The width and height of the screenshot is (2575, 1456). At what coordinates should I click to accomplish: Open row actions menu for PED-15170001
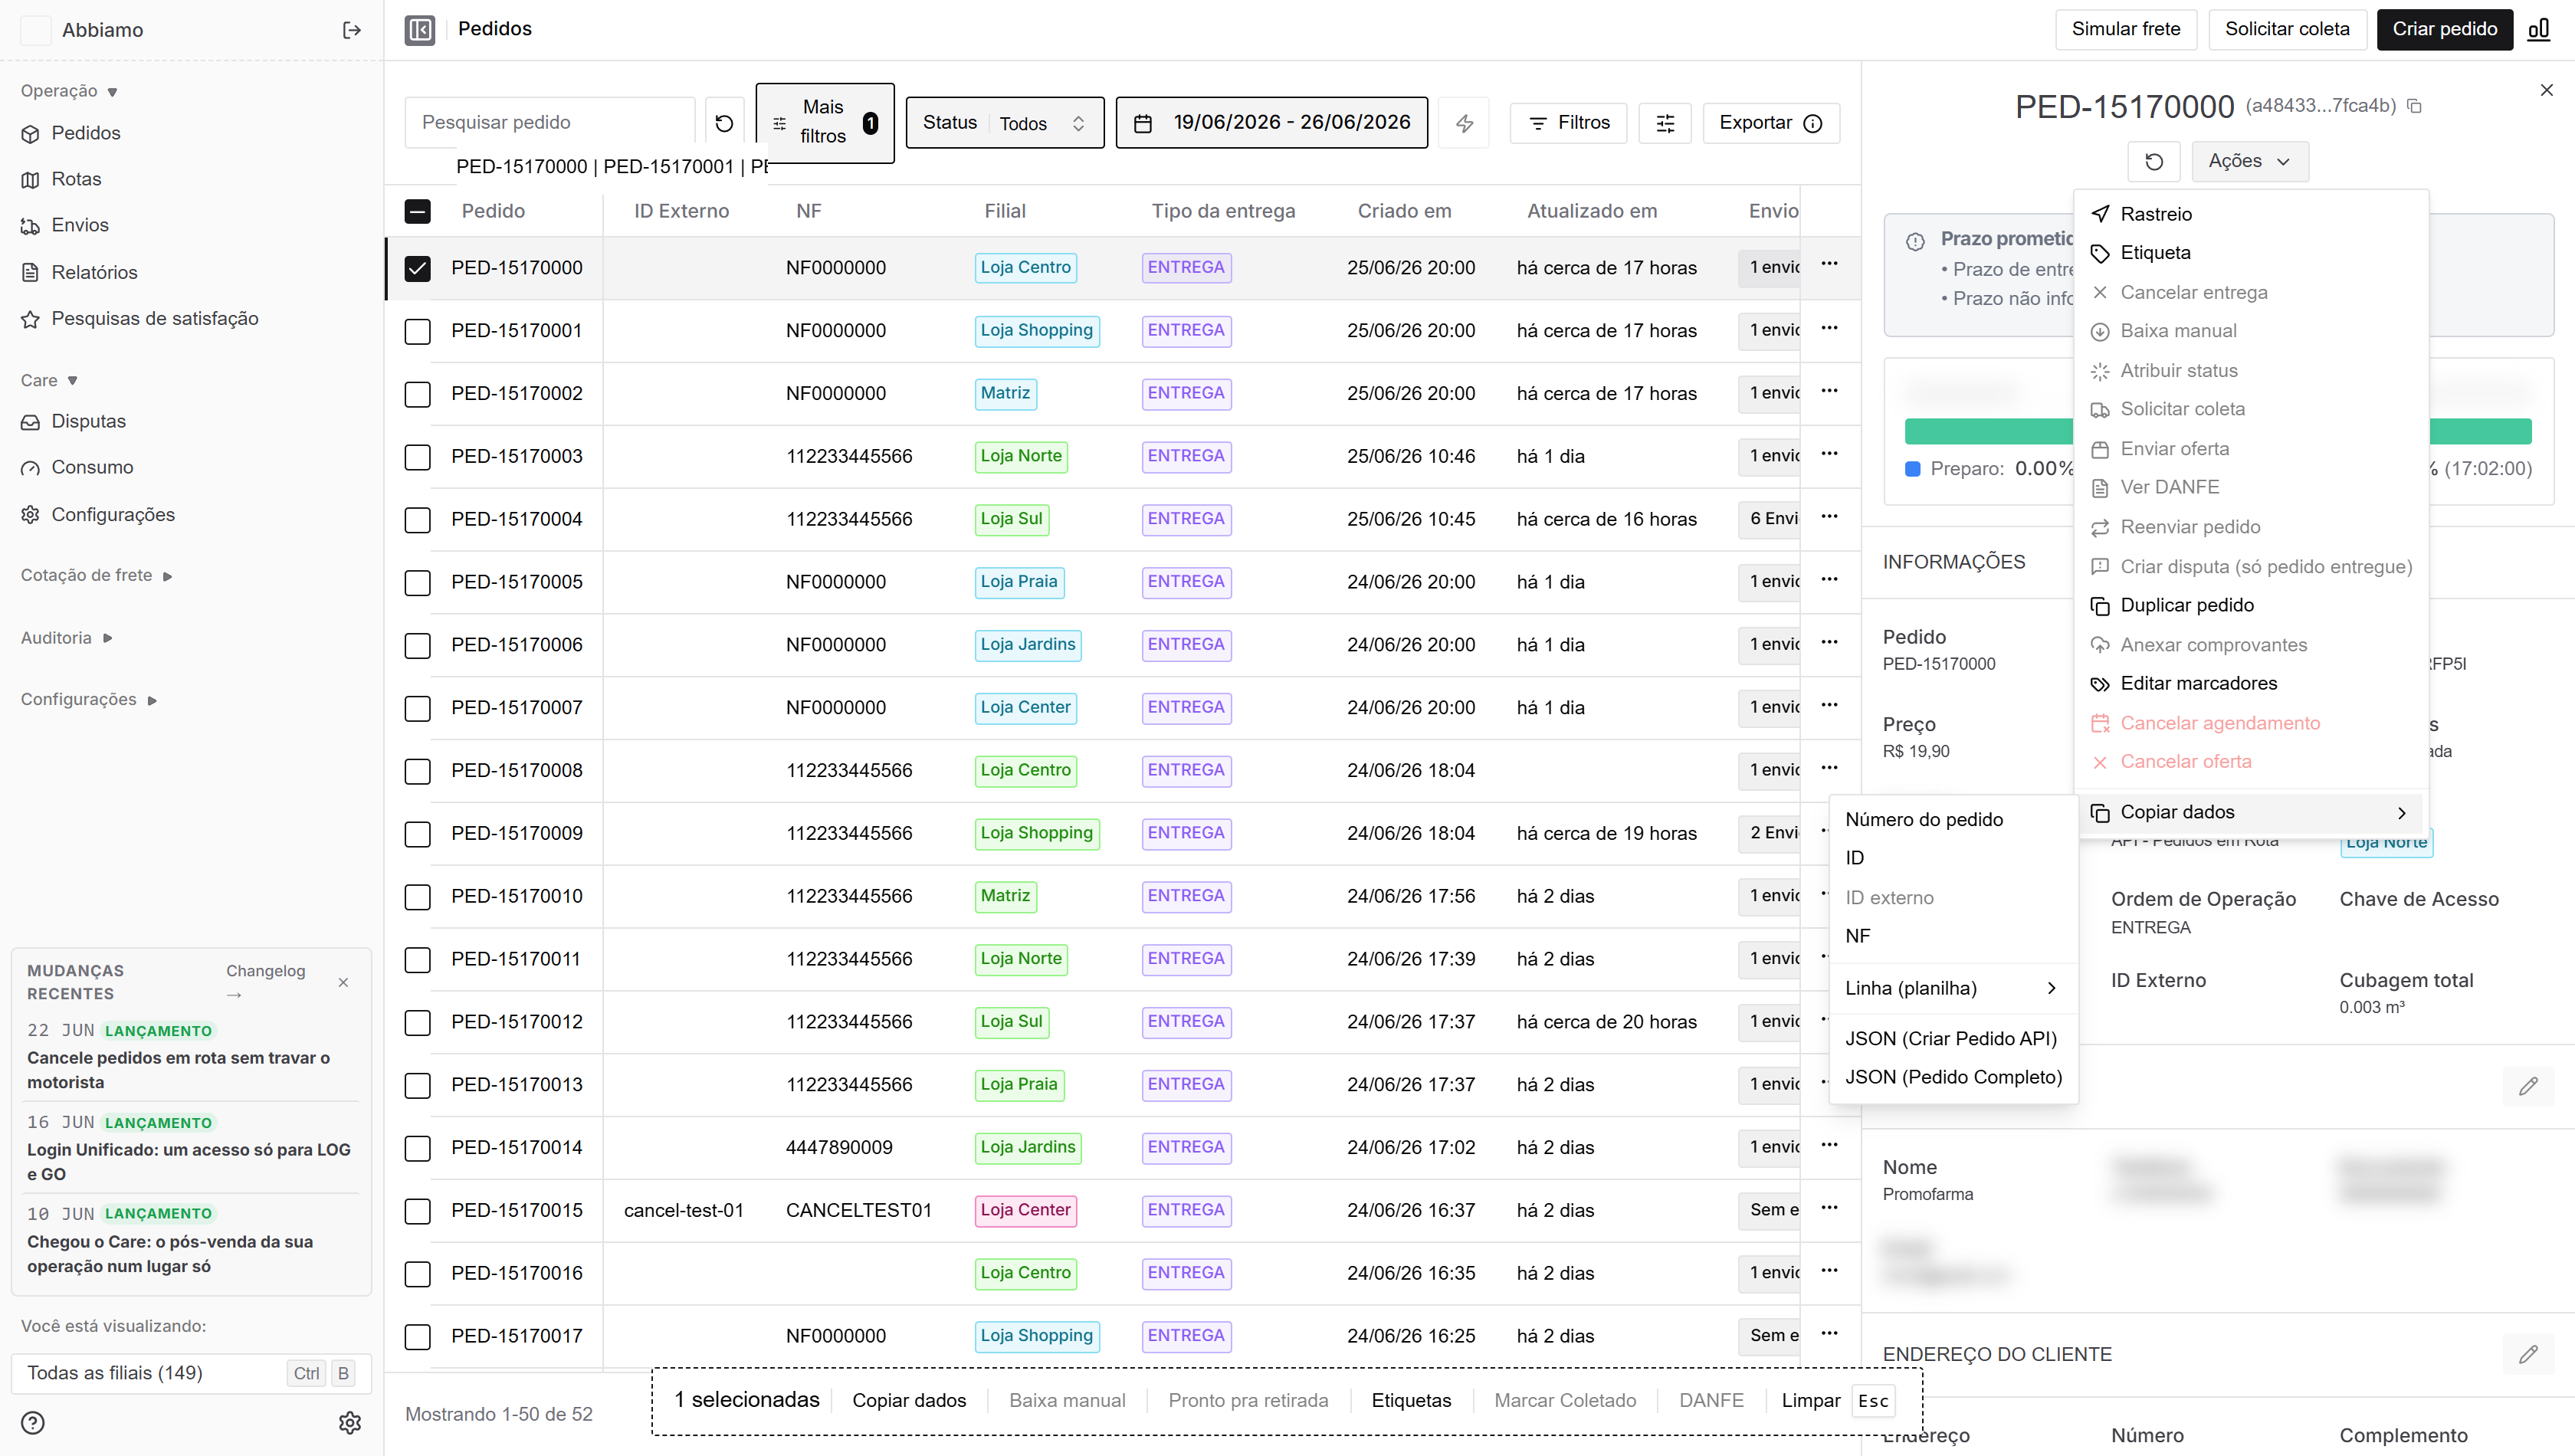(x=1829, y=328)
